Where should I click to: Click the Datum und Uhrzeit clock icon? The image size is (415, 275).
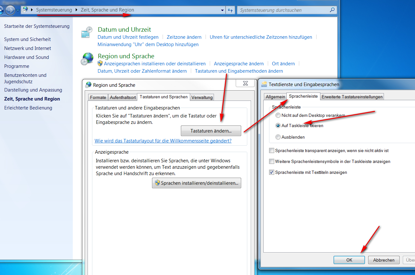pyautogui.click(x=87, y=33)
